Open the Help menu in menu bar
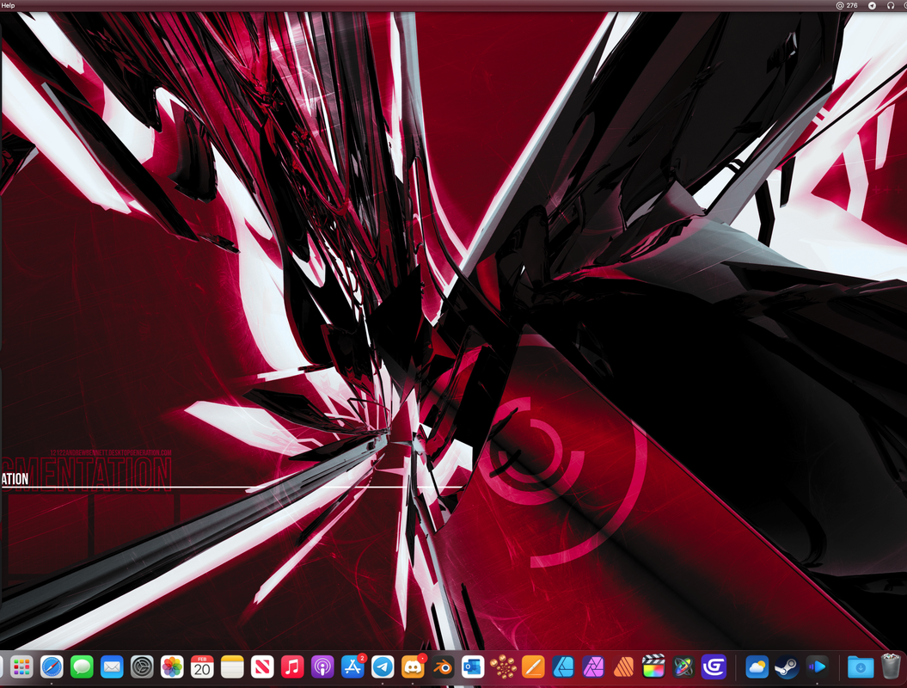Image resolution: width=907 pixels, height=688 pixels. 8,5
